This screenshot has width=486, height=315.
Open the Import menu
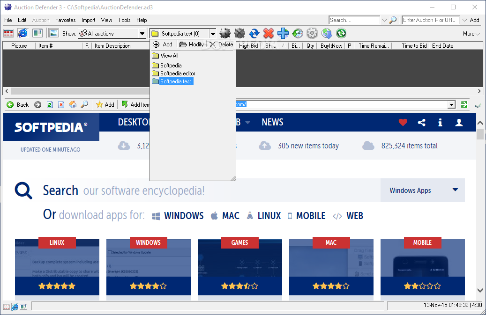(x=88, y=20)
